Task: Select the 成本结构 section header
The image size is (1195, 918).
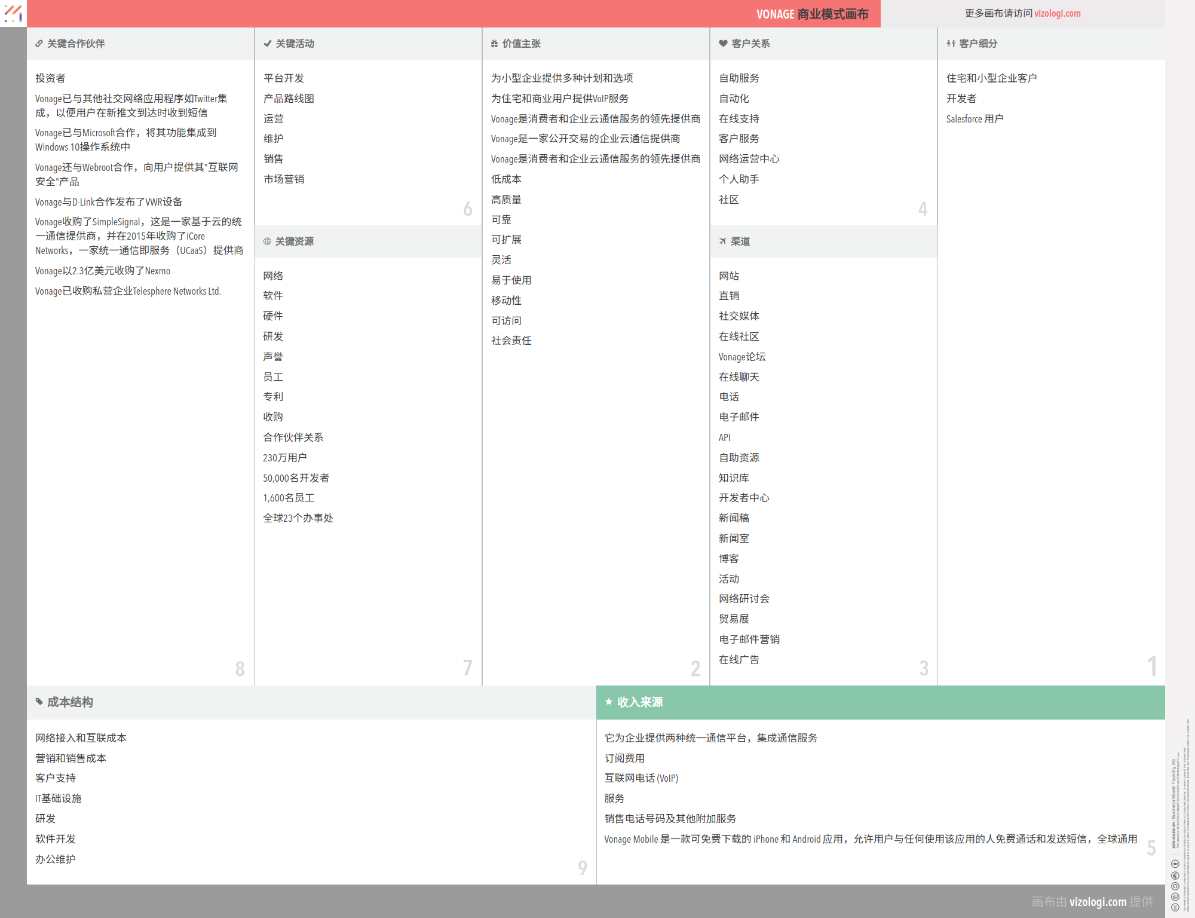Action: (71, 702)
